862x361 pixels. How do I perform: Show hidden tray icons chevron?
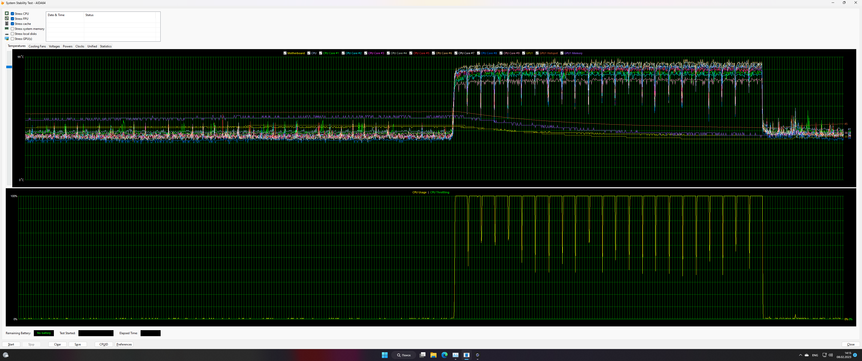[800, 355]
